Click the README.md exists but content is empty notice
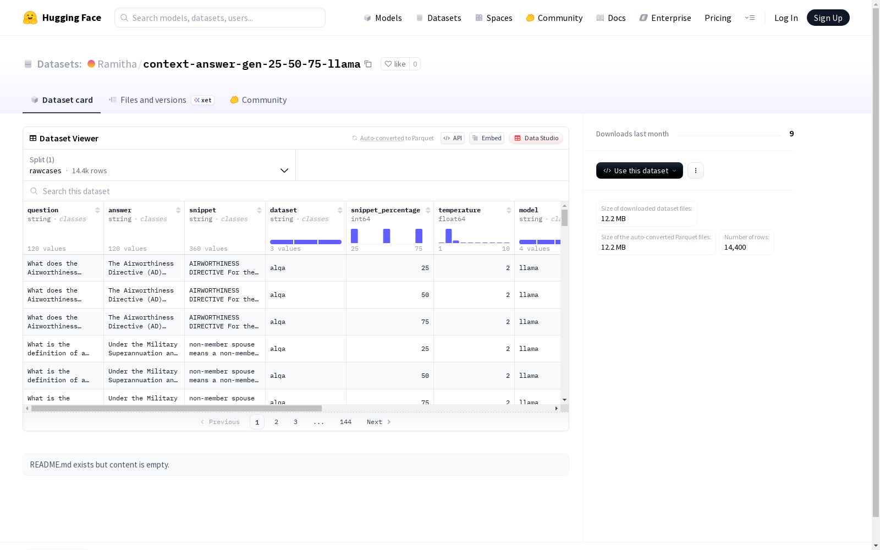Viewport: 880px width, 550px height. tap(296, 465)
